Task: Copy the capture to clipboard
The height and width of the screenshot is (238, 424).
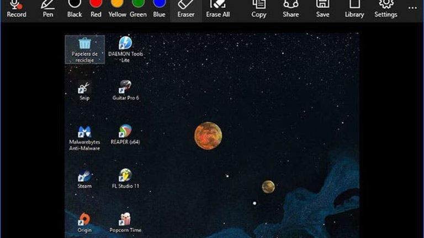Action: (259, 10)
